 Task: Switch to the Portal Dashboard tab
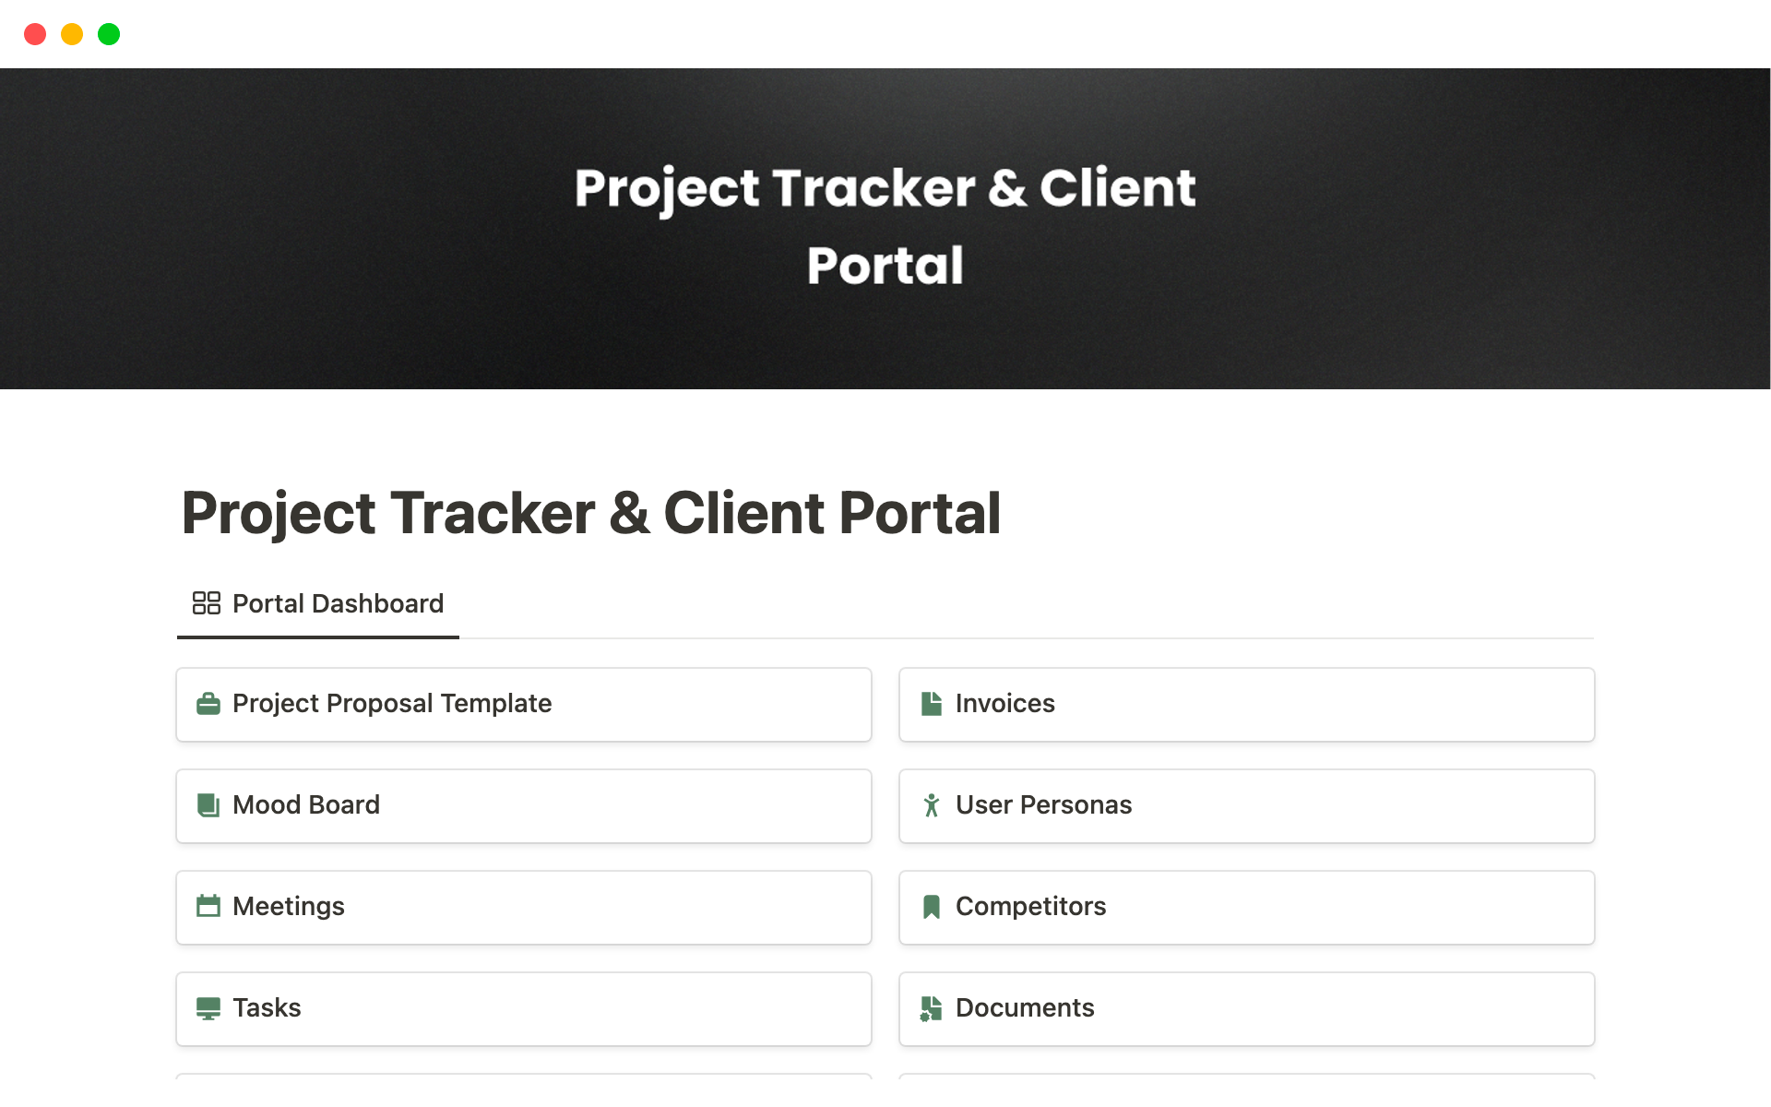coord(338,604)
